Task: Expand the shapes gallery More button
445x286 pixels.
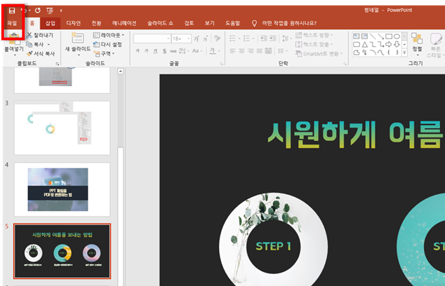Action: point(405,53)
